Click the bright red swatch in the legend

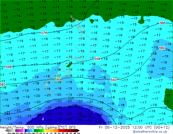point(59,130)
